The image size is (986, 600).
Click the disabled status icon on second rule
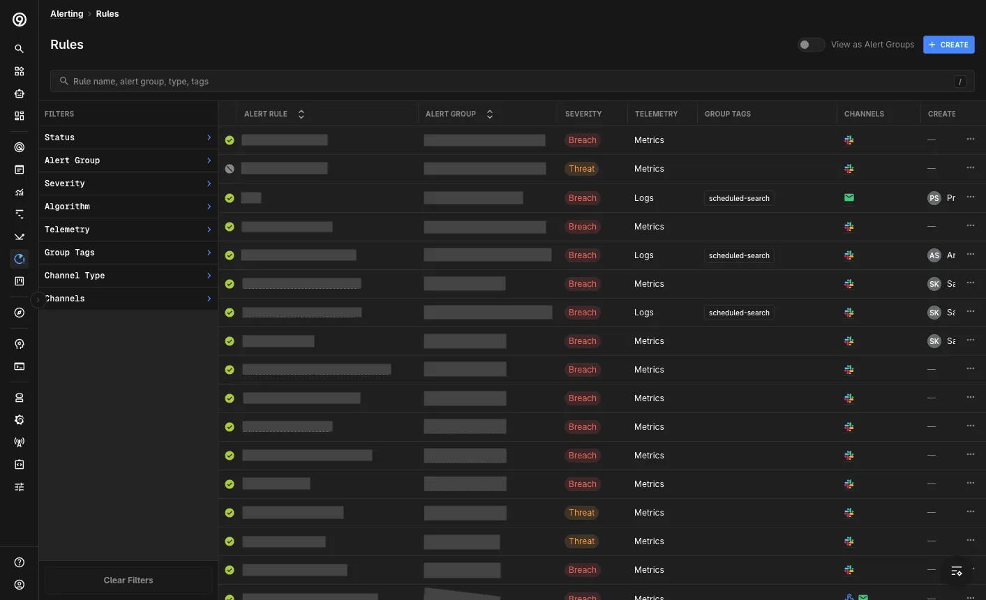pos(230,169)
